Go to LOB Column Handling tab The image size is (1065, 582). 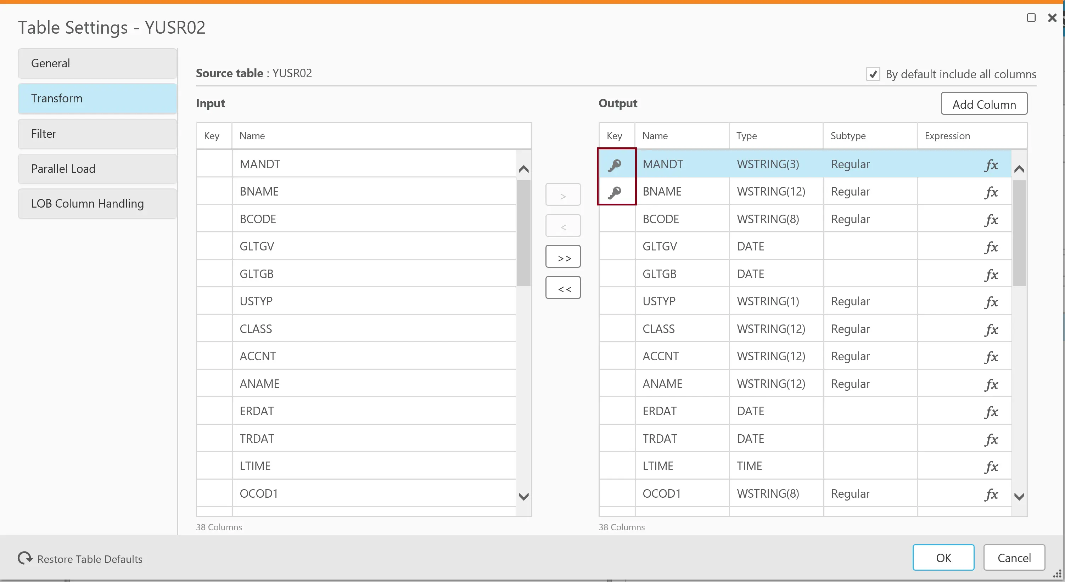pyautogui.click(x=97, y=203)
